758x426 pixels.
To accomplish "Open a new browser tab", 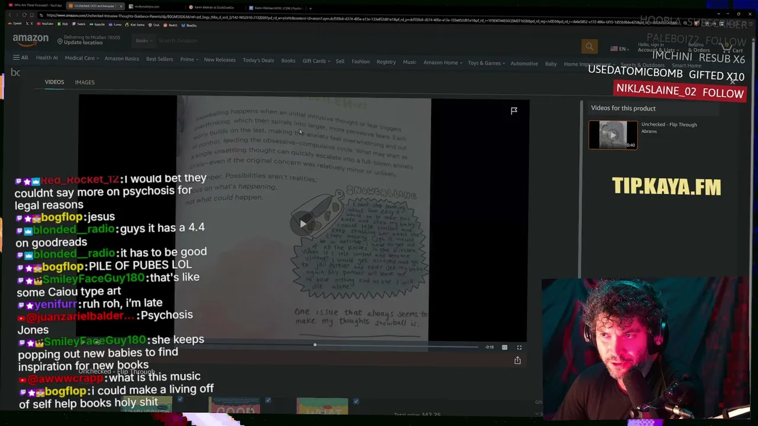I will pos(310,8).
